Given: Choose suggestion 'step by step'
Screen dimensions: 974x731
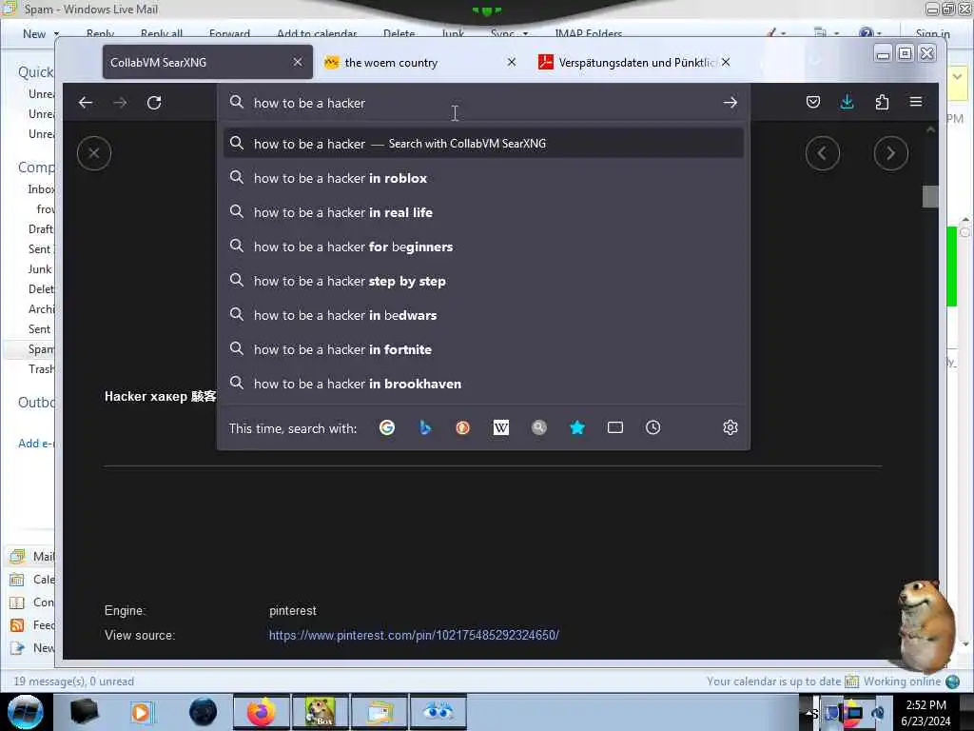Looking at the screenshot, I should pos(483,281).
